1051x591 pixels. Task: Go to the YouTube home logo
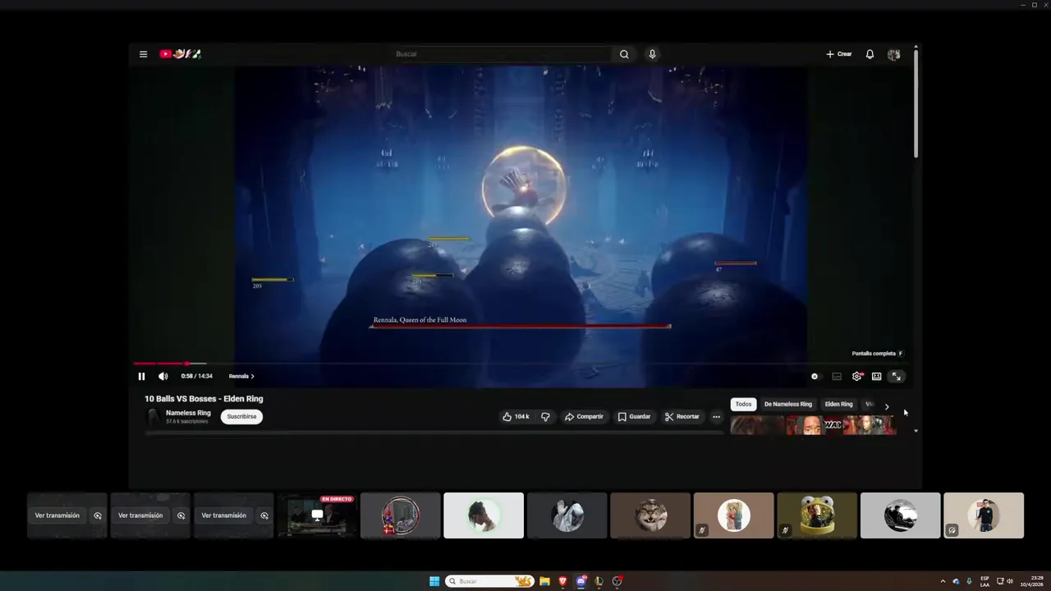(x=181, y=54)
